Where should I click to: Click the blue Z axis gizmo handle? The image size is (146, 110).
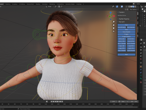point(111,13)
